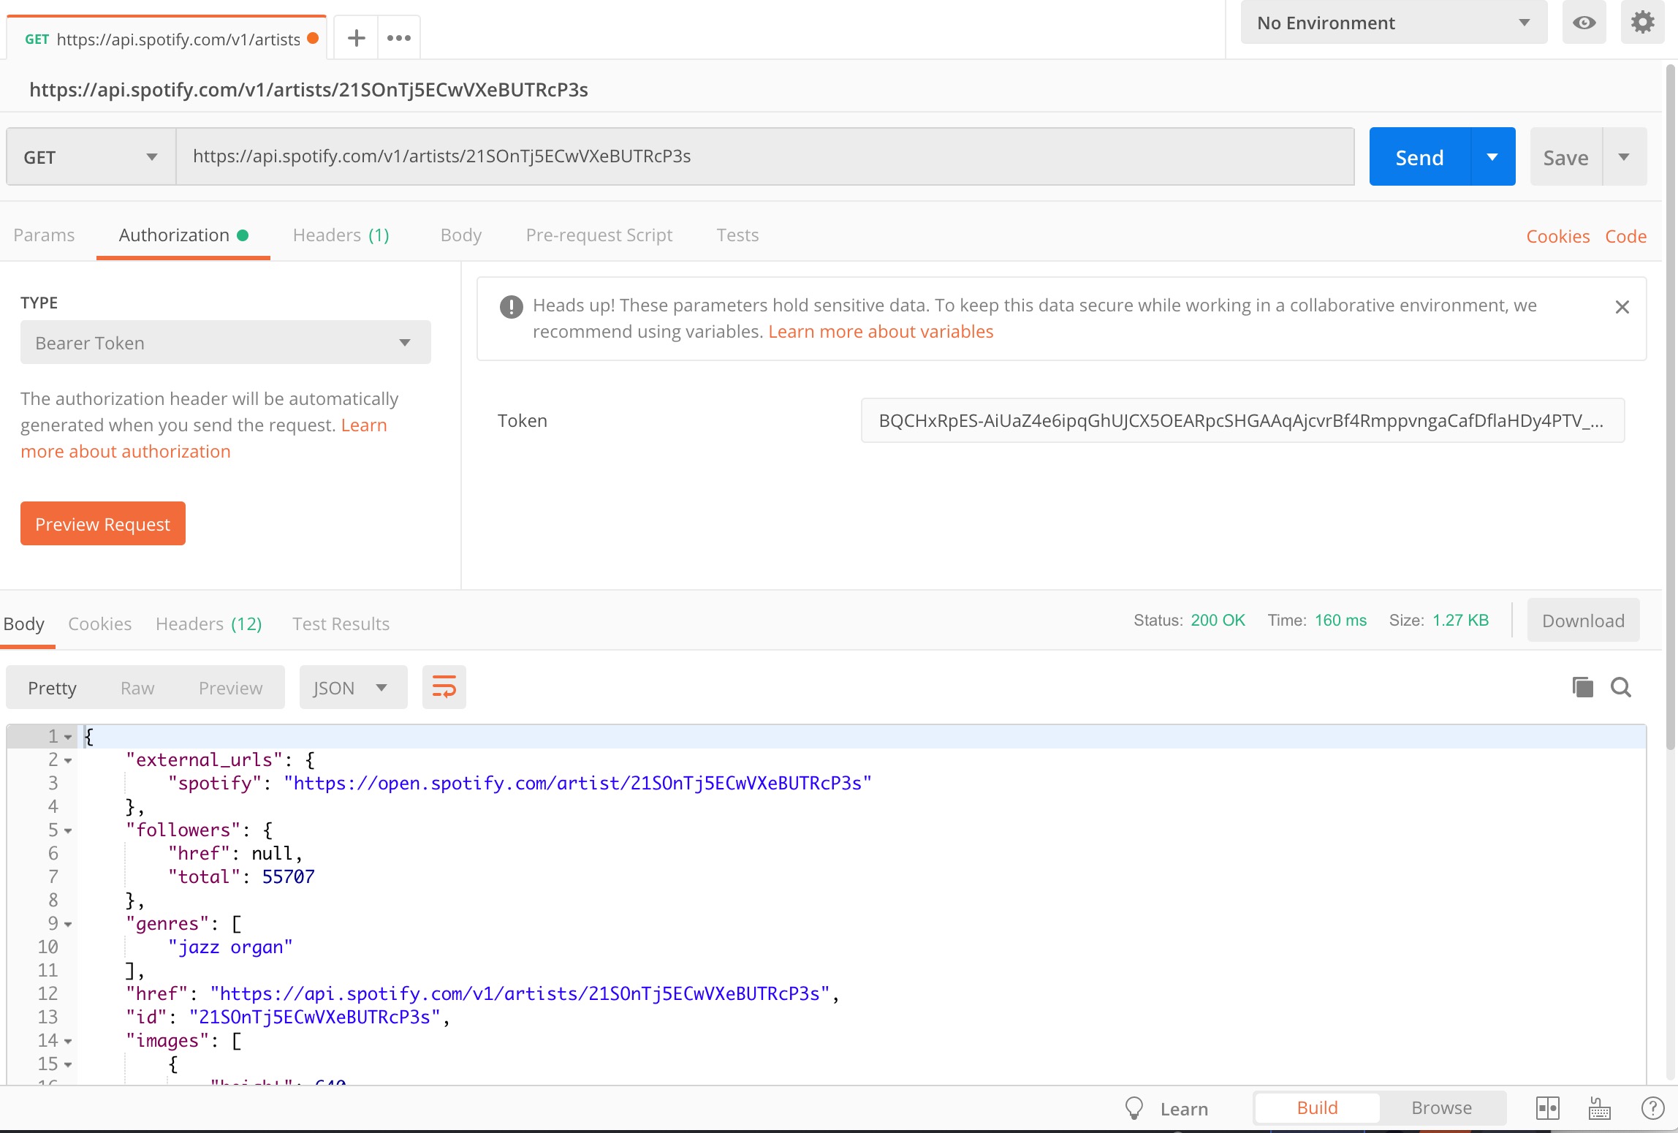Click the api.spotify.com href URL in response
The width and height of the screenshot is (1678, 1133).
(x=520, y=994)
